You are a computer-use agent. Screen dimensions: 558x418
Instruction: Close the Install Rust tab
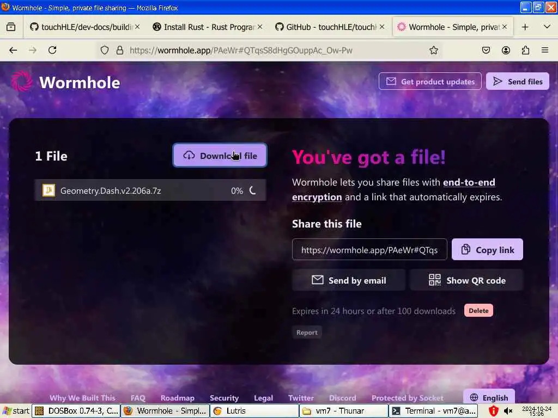click(x=260, y=27)
